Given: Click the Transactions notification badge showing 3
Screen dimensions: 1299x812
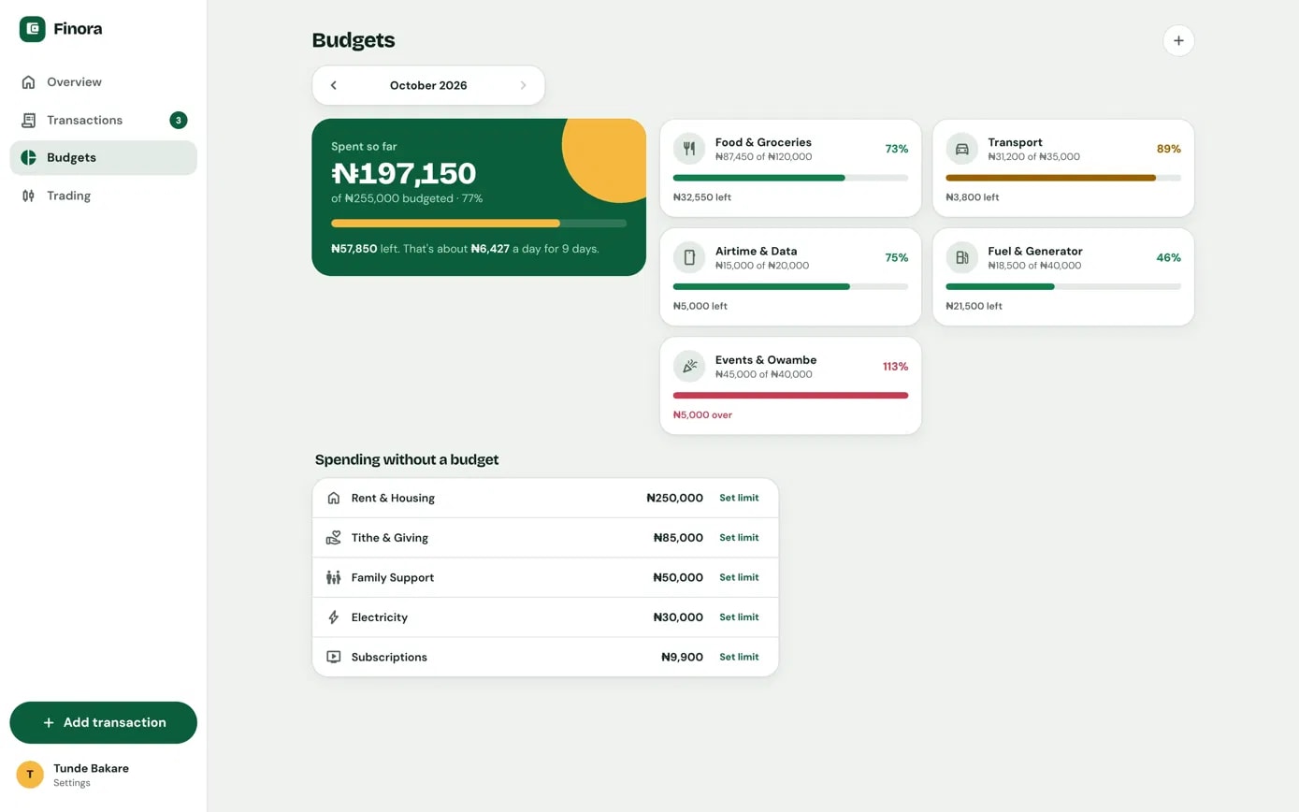Looking at the screenshot, I should pos(179,120).
